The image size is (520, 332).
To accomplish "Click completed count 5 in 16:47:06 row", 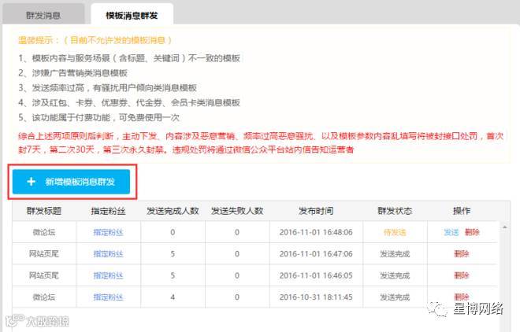I will (173, 253).
